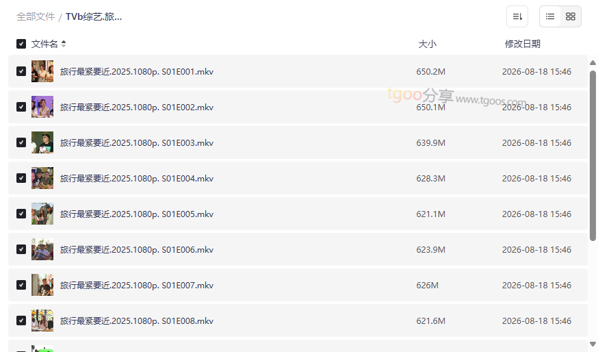Switch to list view
Image resolution: width=598 pixels, height=352 pixels.
point(550,16)
